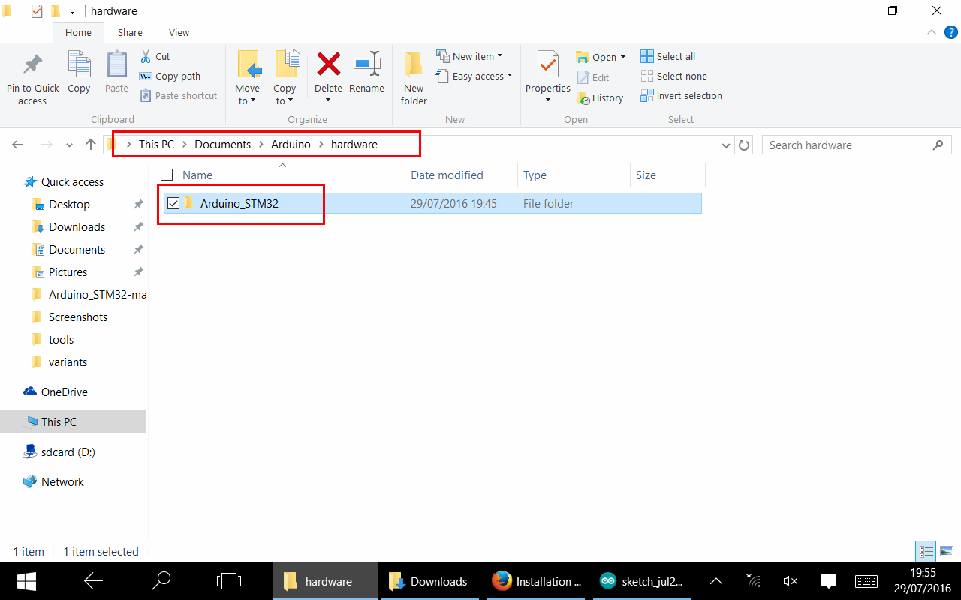Click the Search hardware input field
This screenshot has height=600, width=961.
[x=848, y=145]
